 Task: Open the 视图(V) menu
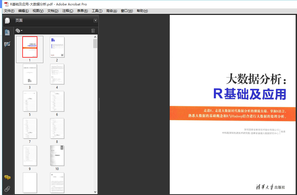tap(38, 11)
